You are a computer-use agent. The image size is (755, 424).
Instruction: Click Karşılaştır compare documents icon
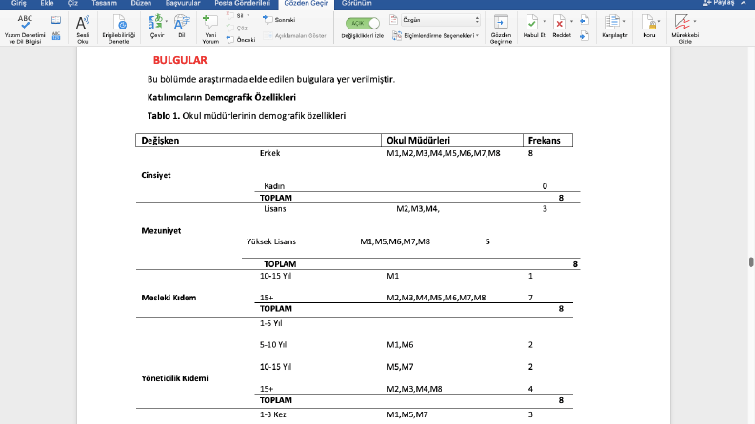click(612, 22)
